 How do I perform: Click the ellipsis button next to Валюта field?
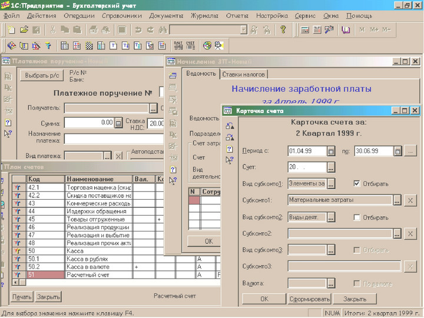click(x=331, y=283)
